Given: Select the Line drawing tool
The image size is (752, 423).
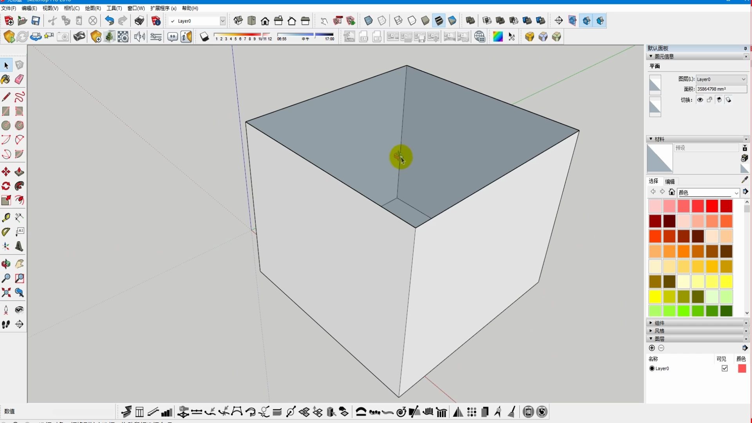Looking at the screenshot, I should [6, 97].
